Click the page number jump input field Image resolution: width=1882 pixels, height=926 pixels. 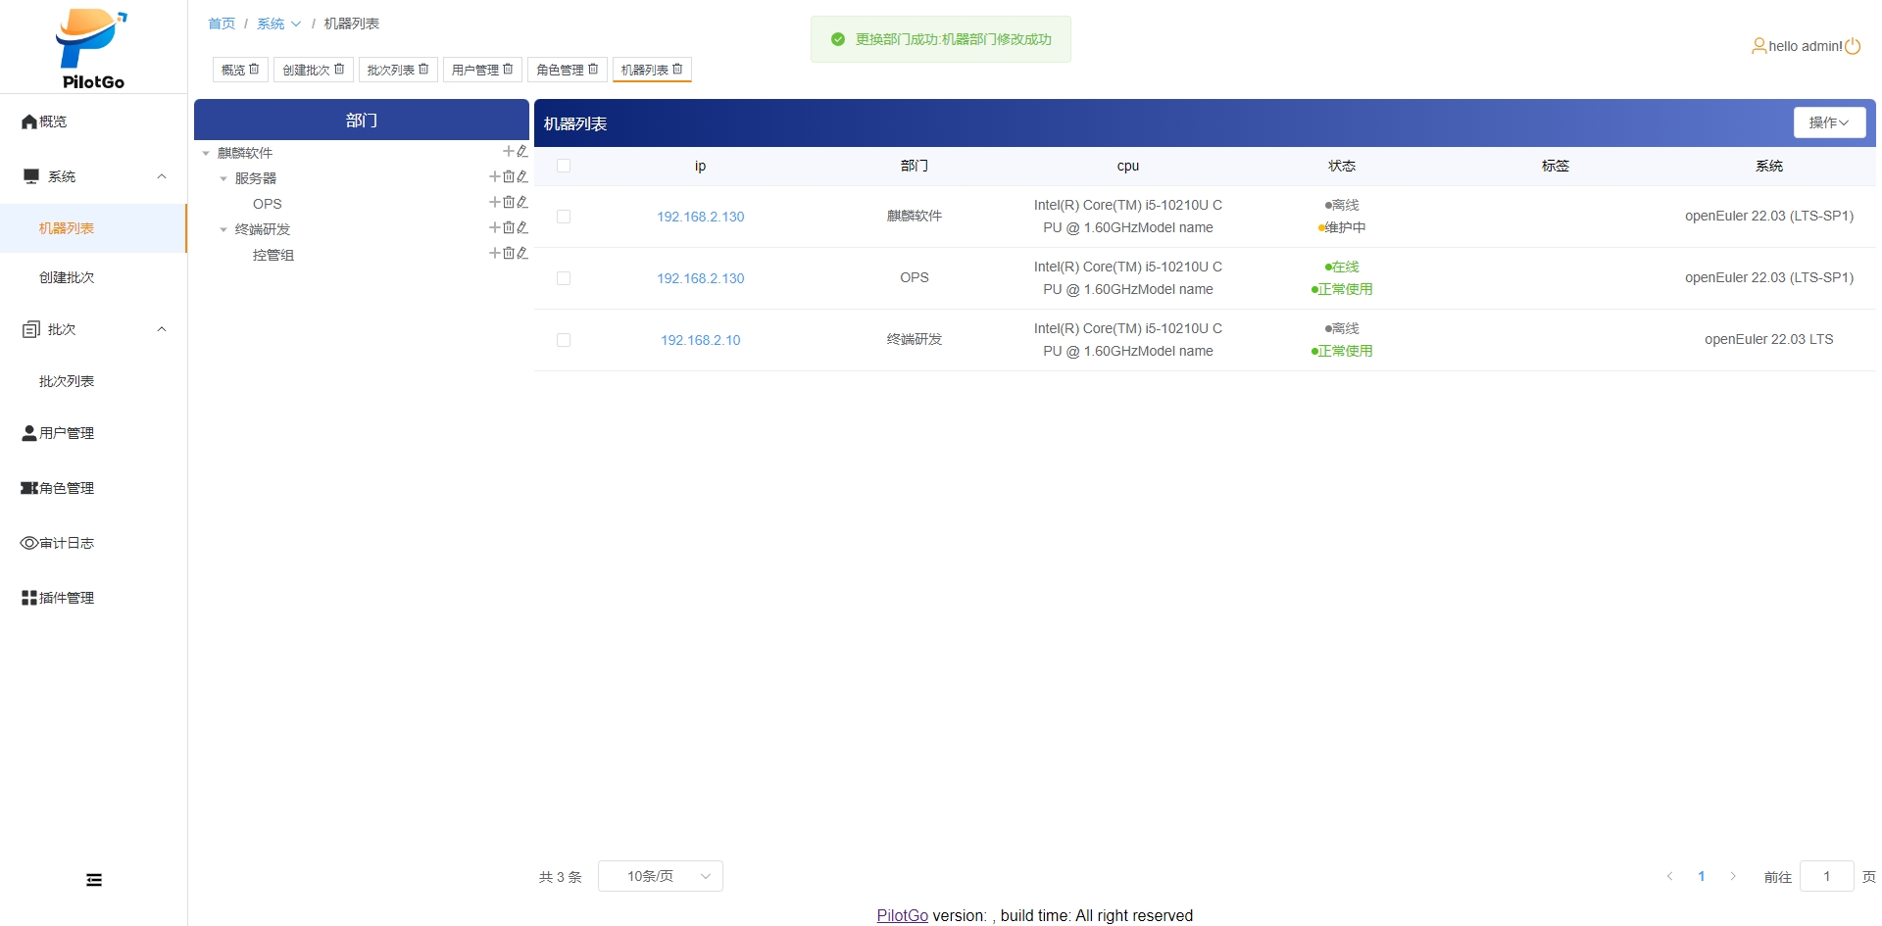pyautogui.click(x=1825, y=876)
